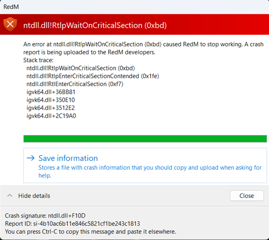
Task: Click the Report ID text line
Action: pyautogui.click(x=72, y=224)
